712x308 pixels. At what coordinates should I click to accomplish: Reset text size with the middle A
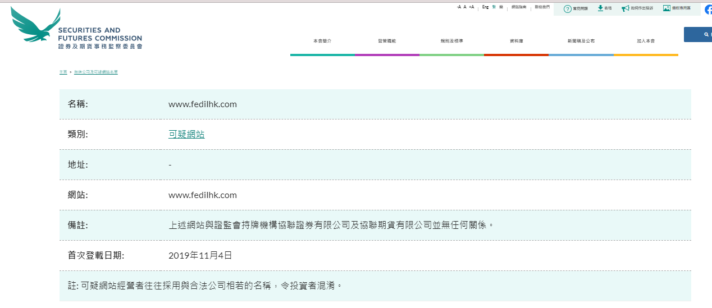point(465,7)
